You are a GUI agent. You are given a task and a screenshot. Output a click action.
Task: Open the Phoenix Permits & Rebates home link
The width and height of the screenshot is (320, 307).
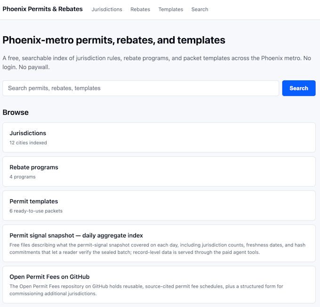(42, 9)
